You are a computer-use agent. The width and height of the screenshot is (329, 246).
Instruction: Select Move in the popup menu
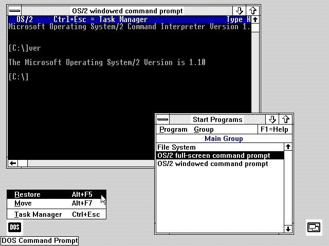[x=23, y=203]
